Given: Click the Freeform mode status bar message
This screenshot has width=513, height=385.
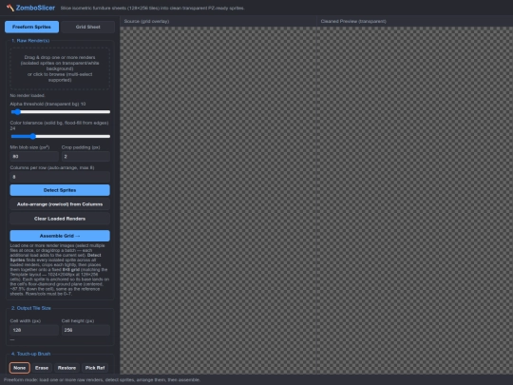Looking at the screenshot, I should pyautogui.click(x=102, y=379).
